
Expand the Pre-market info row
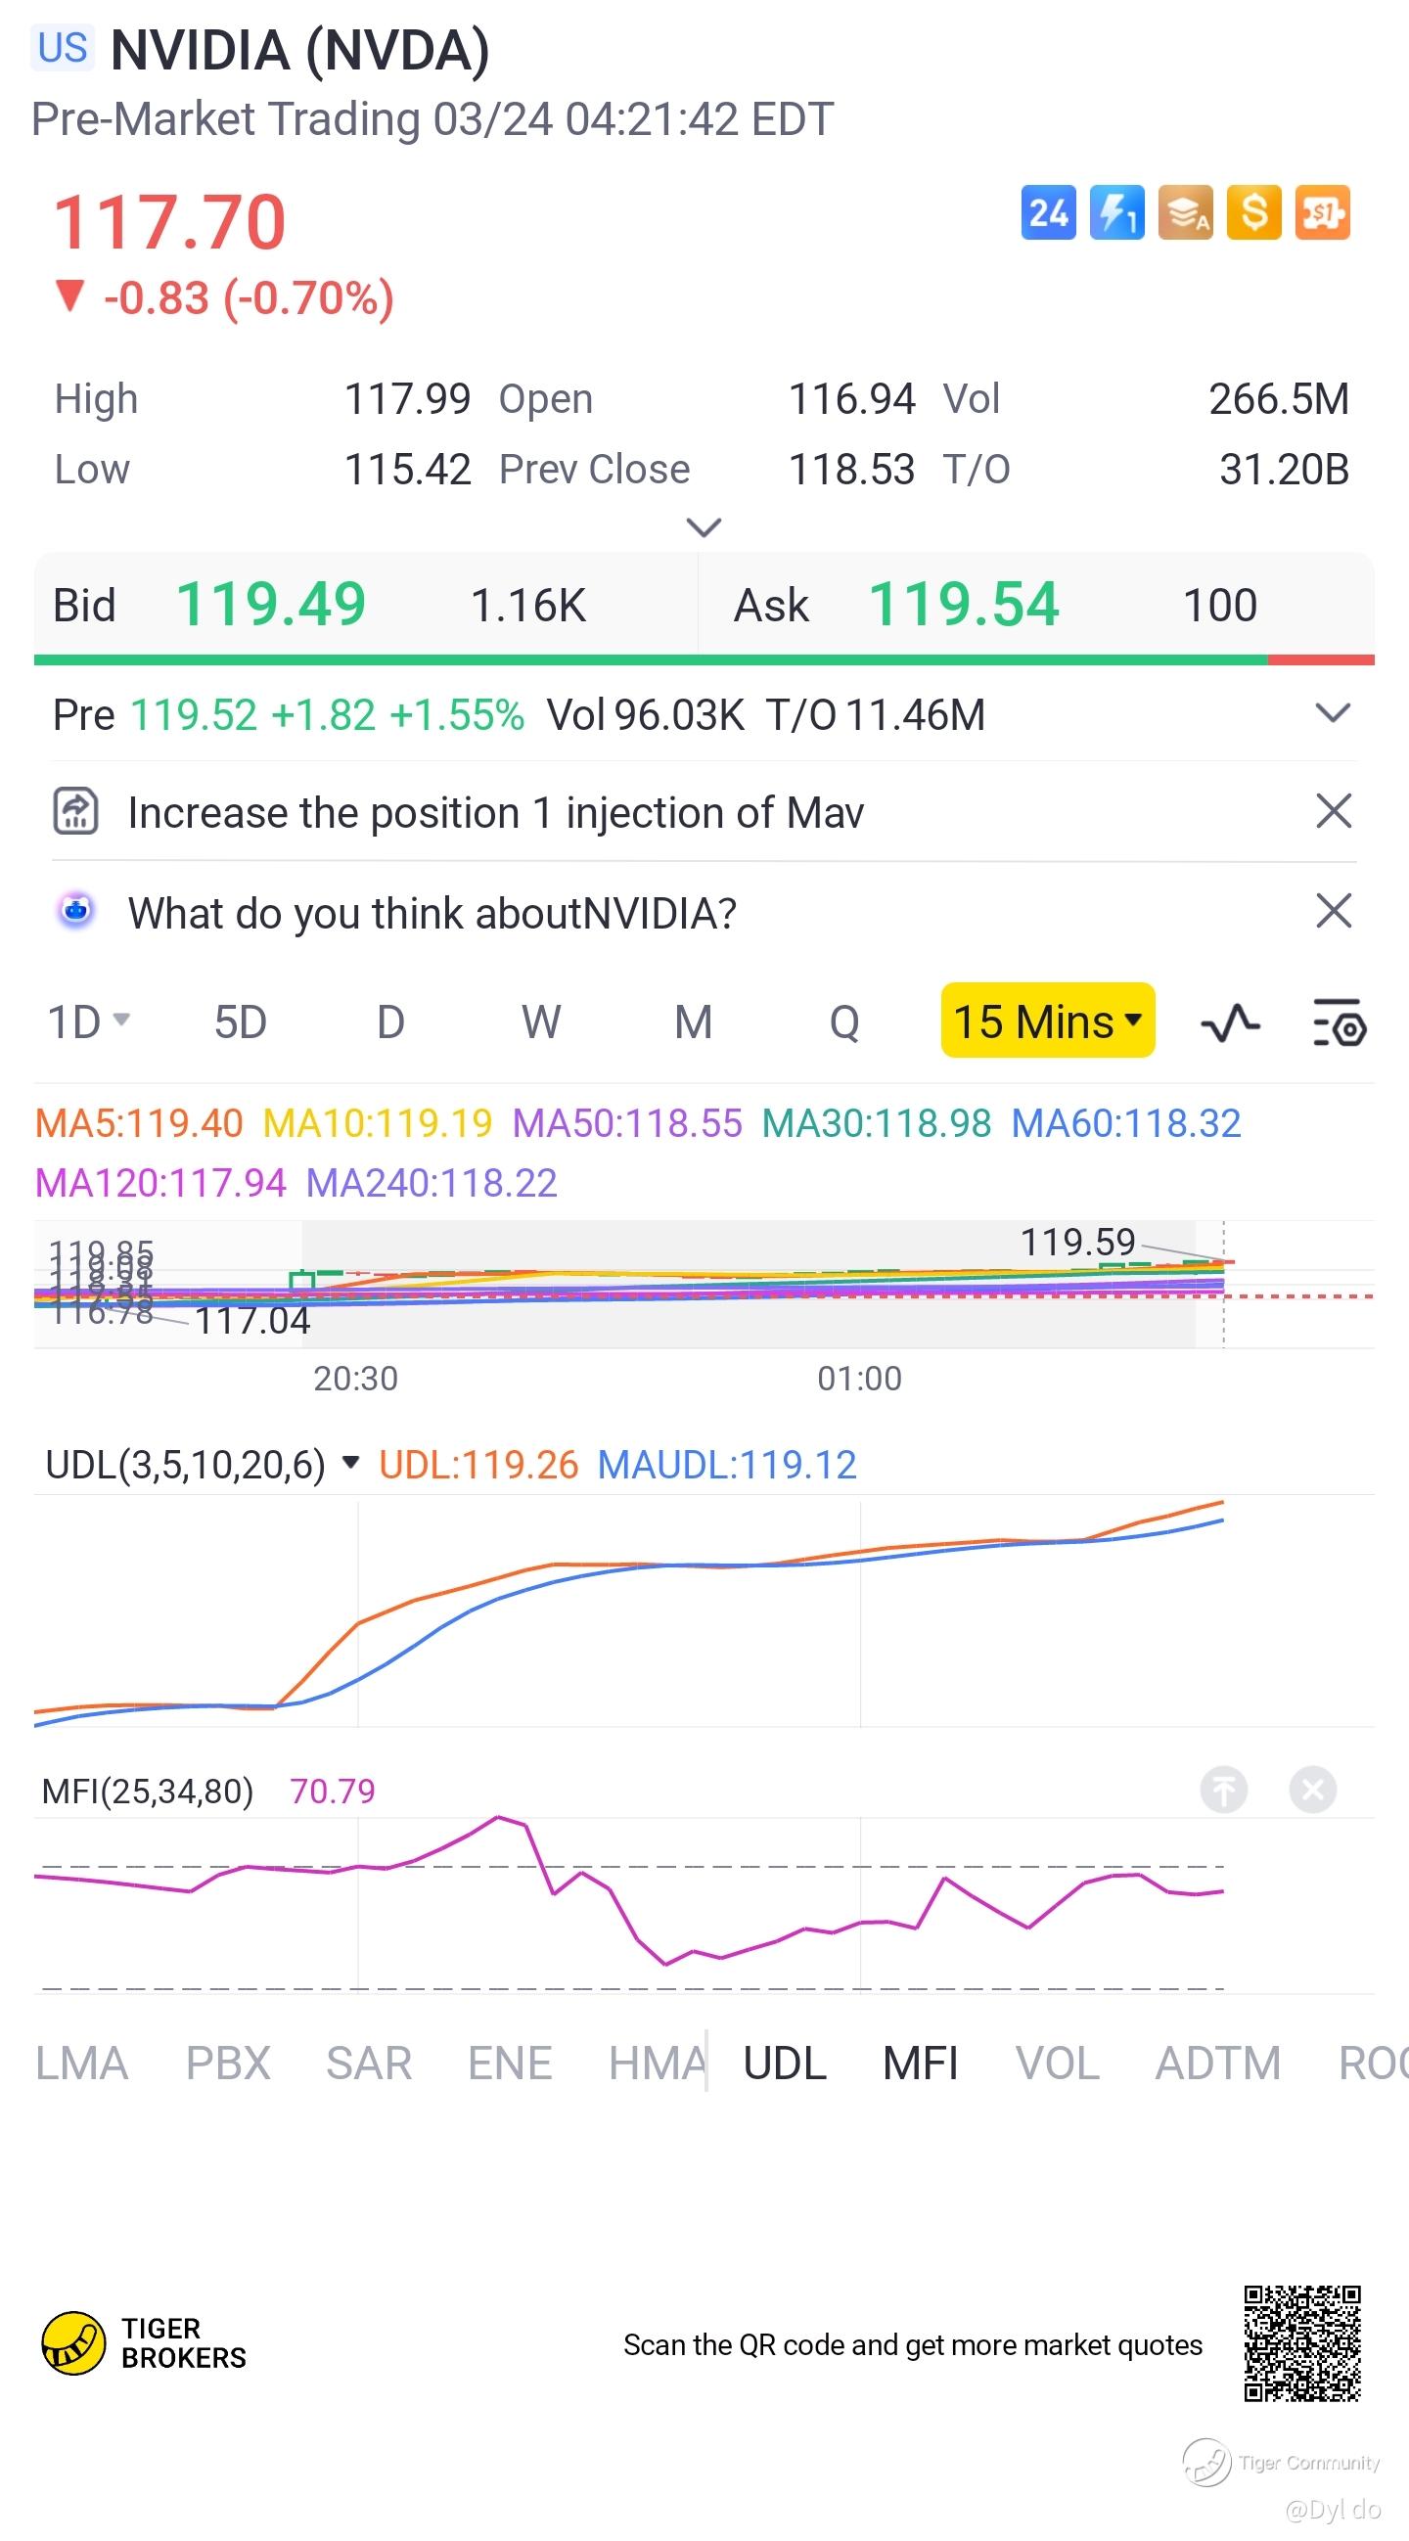(1333, 713)
